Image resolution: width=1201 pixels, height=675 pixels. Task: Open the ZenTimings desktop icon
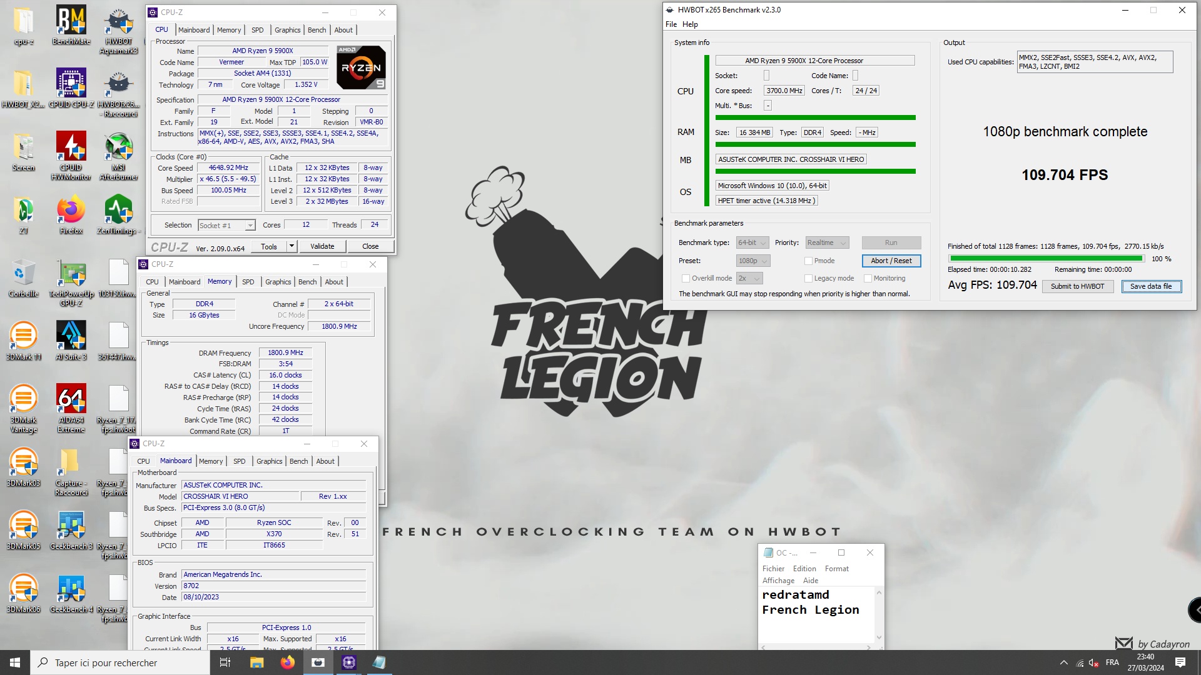tap(118, 214)
